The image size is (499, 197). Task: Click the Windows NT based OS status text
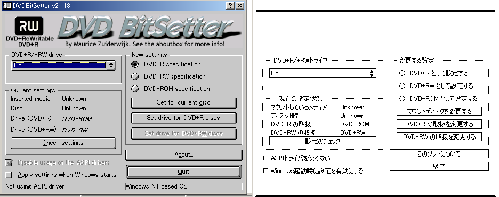pyautogui.click(x=156, y=186)
